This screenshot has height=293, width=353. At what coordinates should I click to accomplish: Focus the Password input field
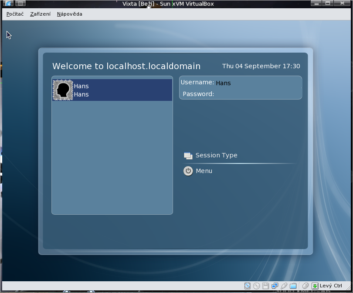pyautogui.click(x=258, y=94)
